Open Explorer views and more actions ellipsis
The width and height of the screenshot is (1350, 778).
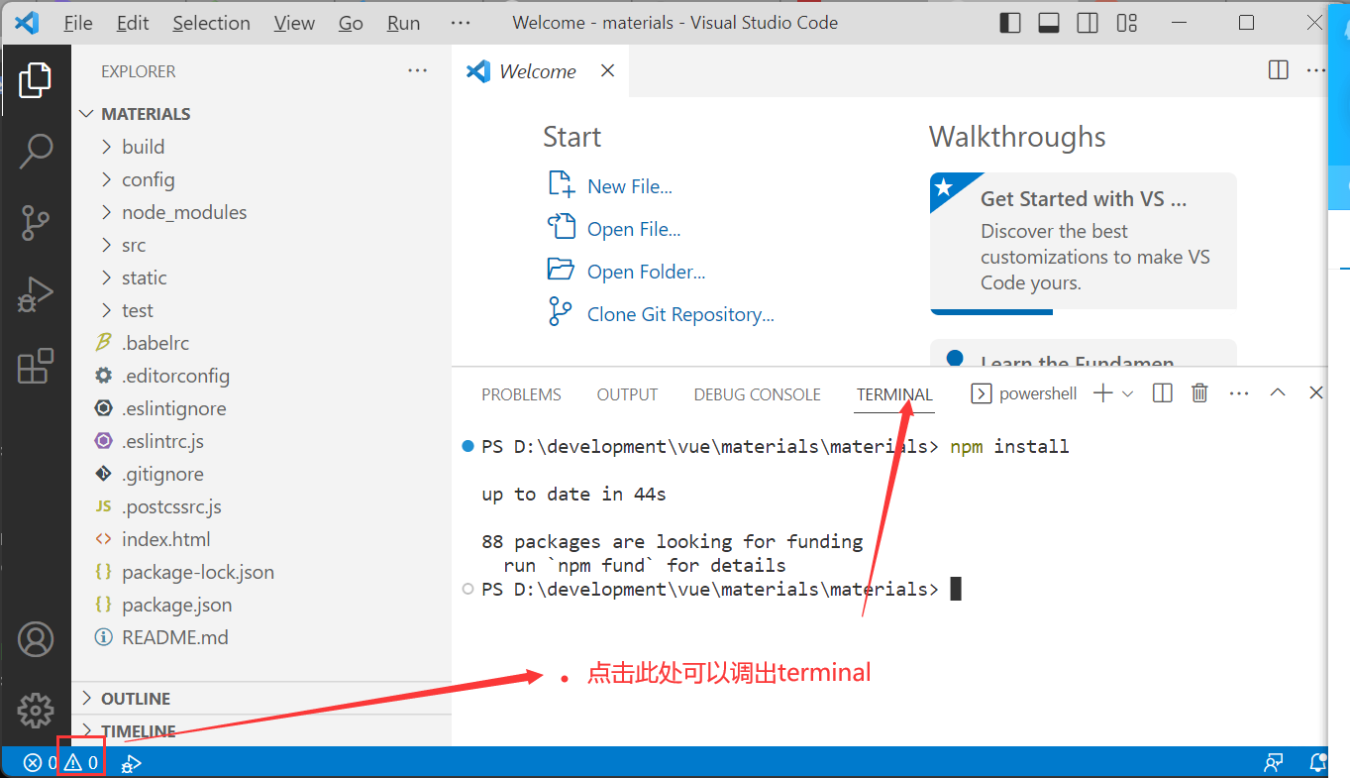tap(418, 70)
